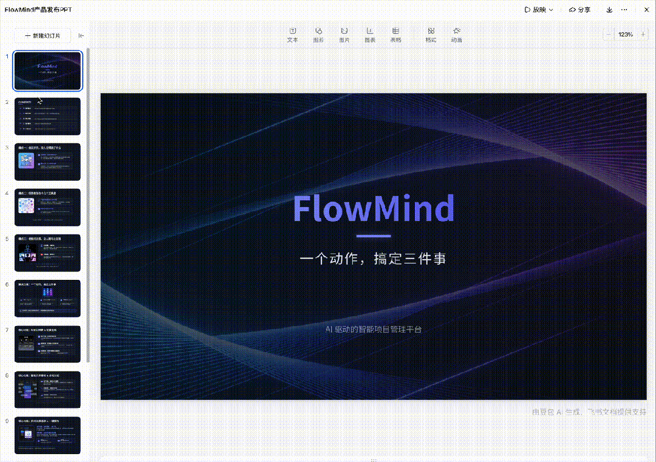The height and width of the screenshot is (462, 656).
Task: Click the 分享 share button
Action: click(579, 10)
